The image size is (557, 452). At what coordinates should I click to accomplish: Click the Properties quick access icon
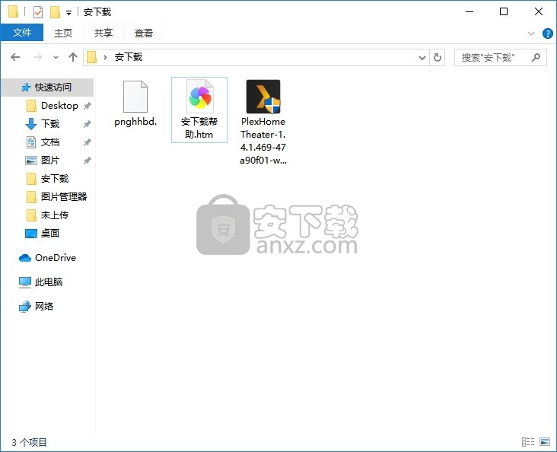[38, 12]
